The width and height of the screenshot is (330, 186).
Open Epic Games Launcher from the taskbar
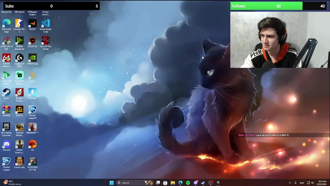point(218,183)
